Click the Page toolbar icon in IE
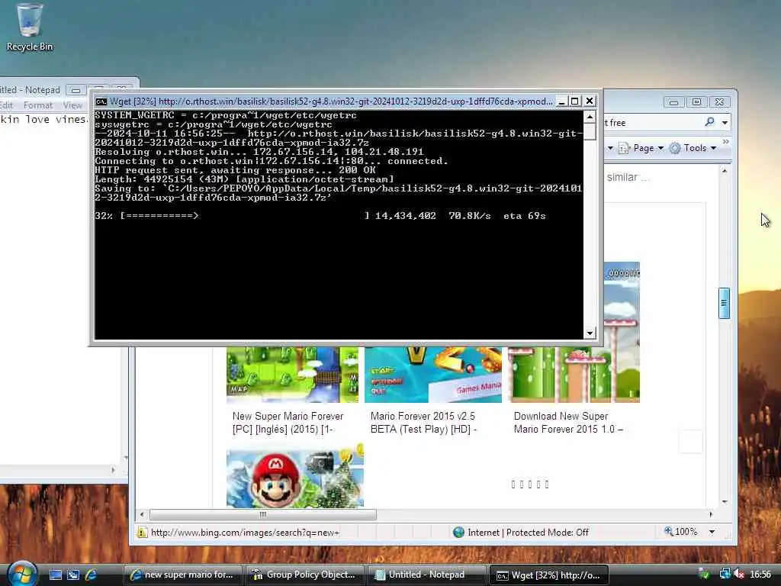The width and height of the screenshot is (781, 586). (x=624, y=148)
